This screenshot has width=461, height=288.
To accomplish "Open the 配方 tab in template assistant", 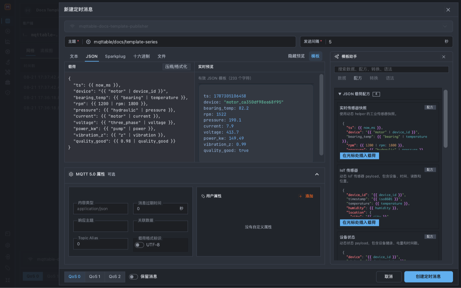I will [x=358, y=78].
